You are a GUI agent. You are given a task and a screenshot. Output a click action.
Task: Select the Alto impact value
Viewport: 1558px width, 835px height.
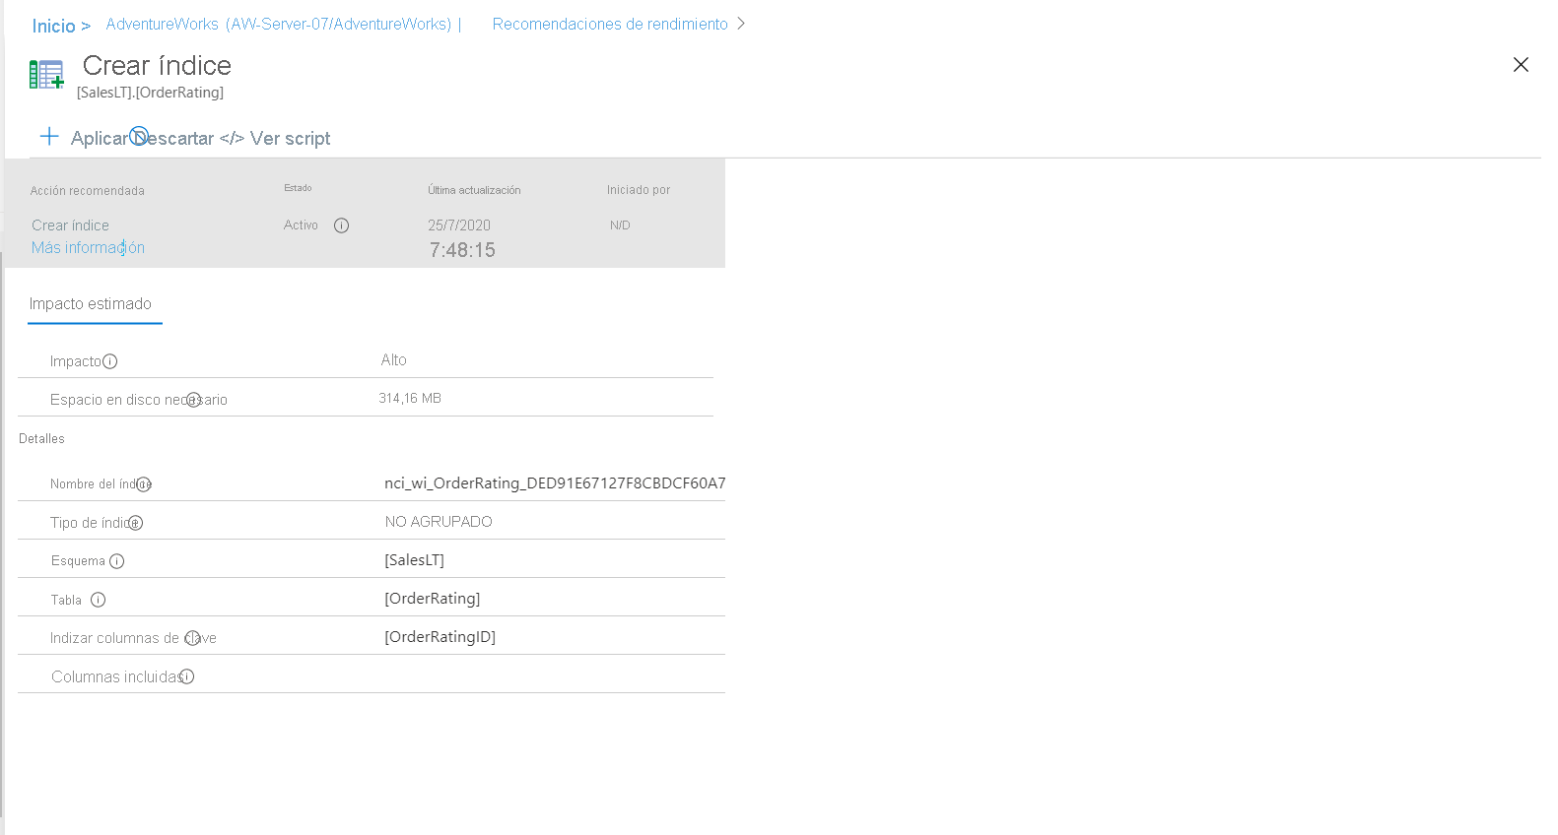tap(394, 359)
